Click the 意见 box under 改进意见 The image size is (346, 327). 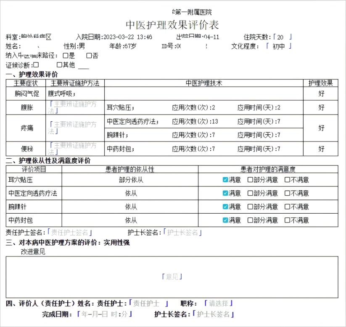click(172, 277)
